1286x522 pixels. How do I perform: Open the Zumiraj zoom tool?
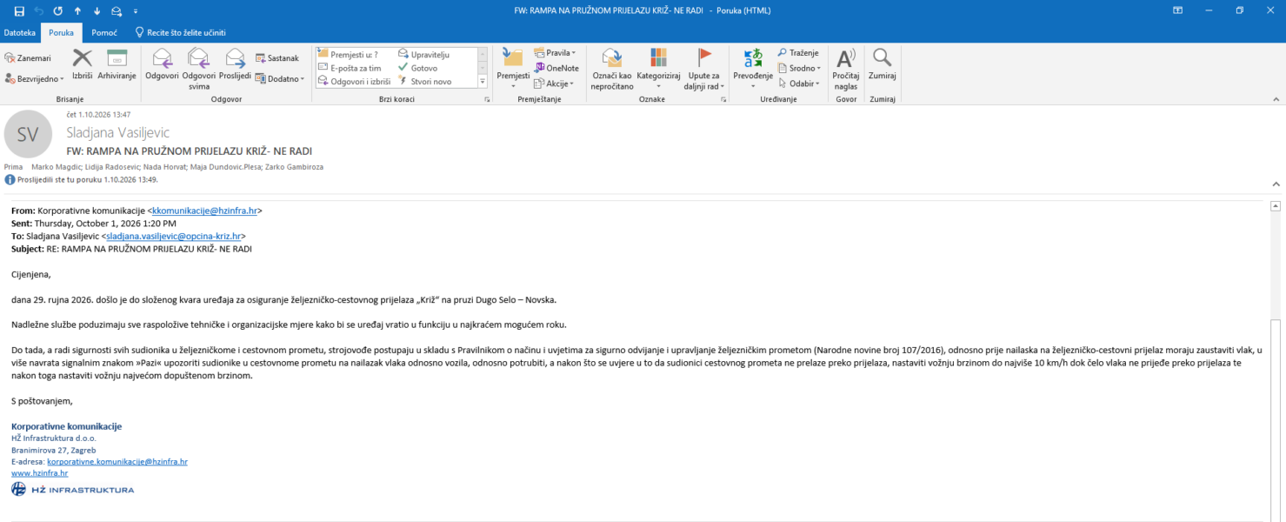click(x=882, y=65)
